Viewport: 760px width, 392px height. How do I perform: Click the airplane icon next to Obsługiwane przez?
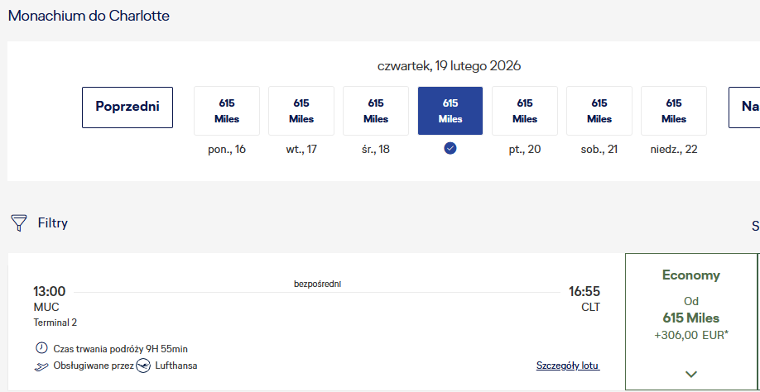point(41,366)
